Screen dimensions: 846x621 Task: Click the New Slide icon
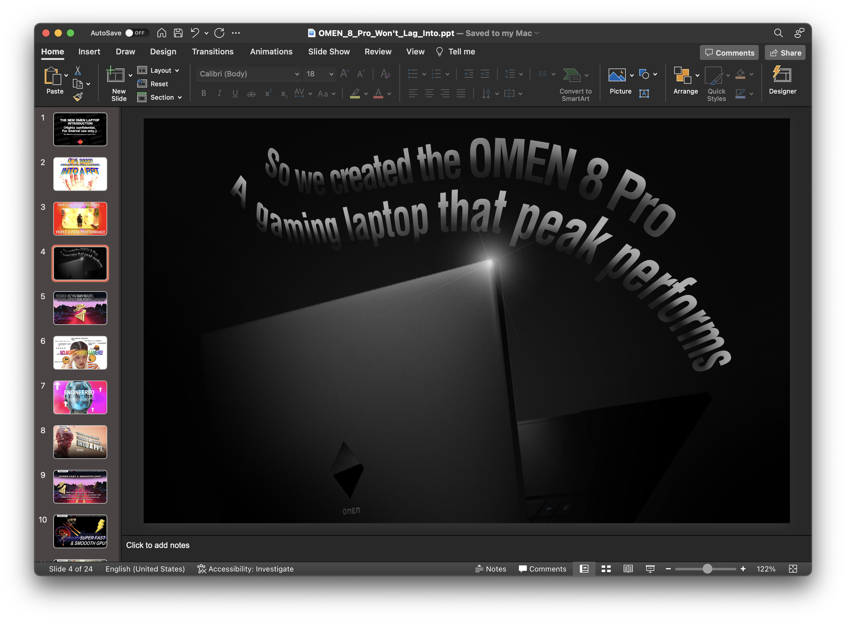coord(115,74)
